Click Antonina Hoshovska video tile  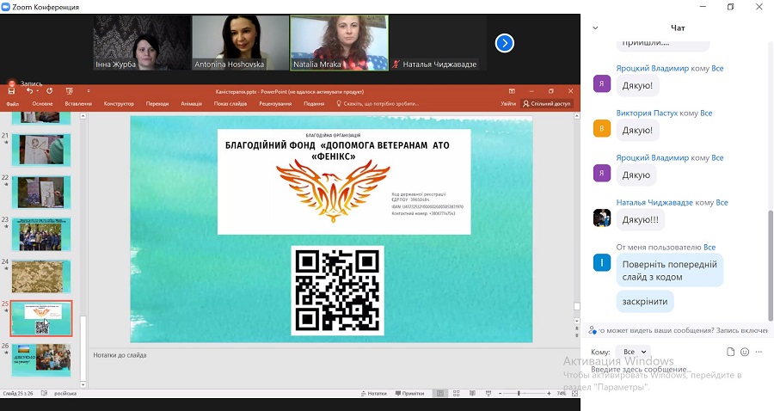pyautogui.click(x=241, y=43)
